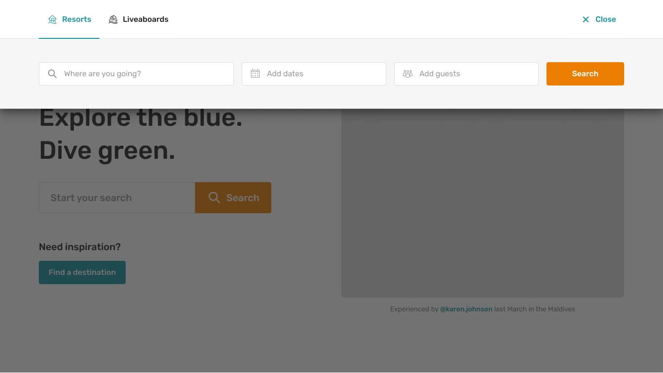Switch to the Resorts tab
Viewport: 663px width, 373px height.
tap(76, 19)
